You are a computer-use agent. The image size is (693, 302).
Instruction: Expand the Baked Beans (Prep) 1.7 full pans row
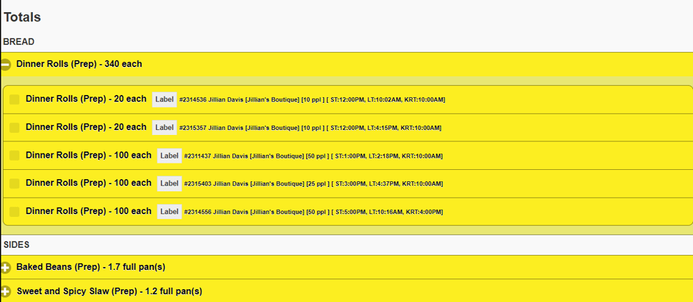(346, 267)
